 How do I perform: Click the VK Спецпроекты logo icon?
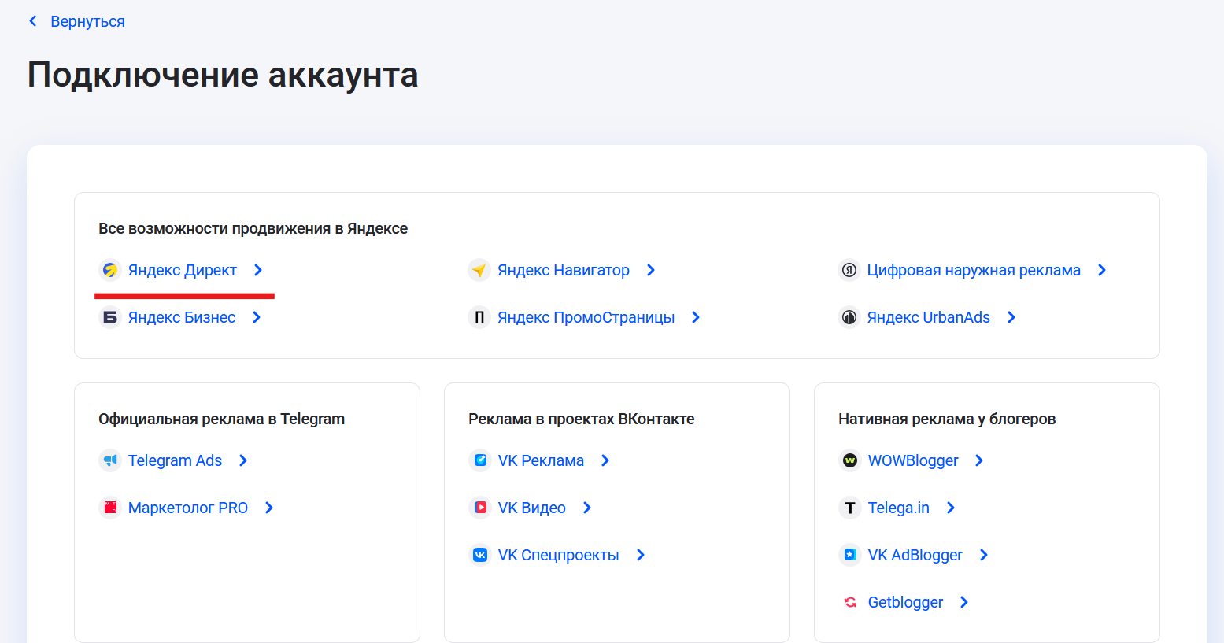click(480, 555)
